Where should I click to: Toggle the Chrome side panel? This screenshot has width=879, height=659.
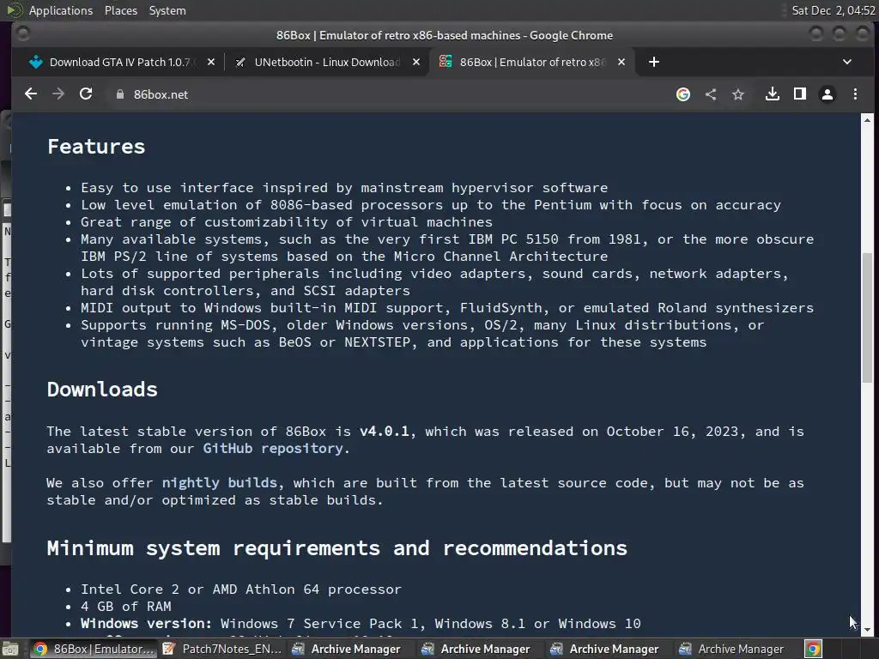800,94
